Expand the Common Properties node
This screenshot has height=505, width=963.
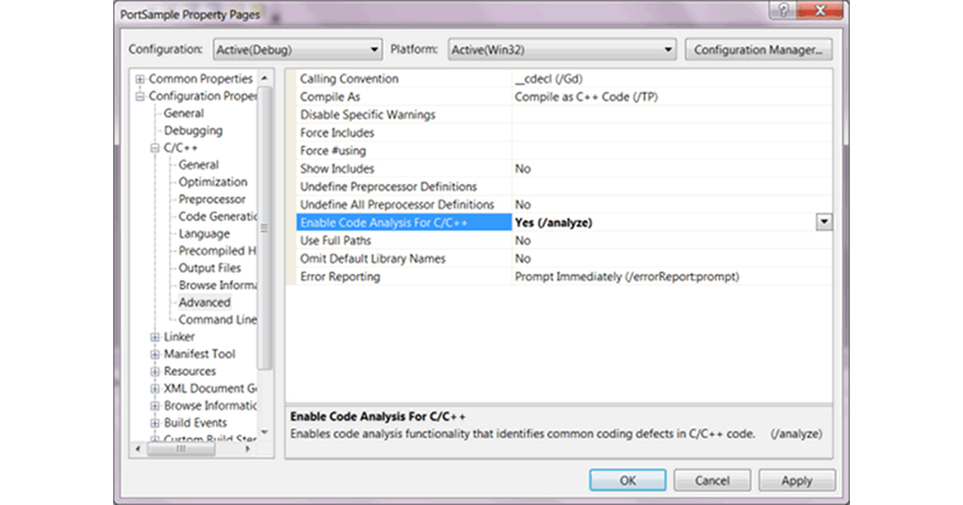(x=141, y=79)
